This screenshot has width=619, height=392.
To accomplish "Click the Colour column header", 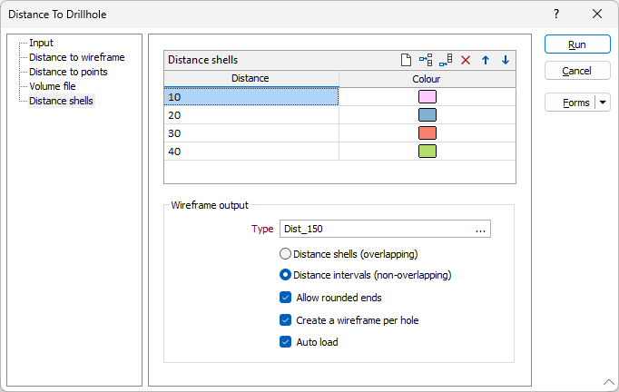I will pos(427,79).
